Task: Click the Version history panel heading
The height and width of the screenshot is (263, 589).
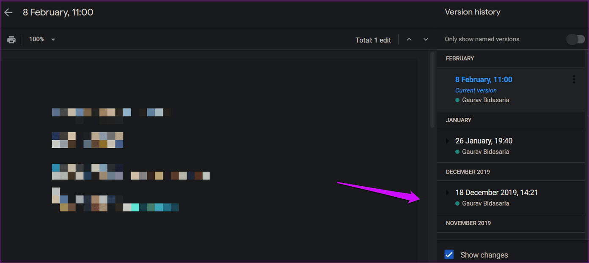Action: (x=473, y=12)
